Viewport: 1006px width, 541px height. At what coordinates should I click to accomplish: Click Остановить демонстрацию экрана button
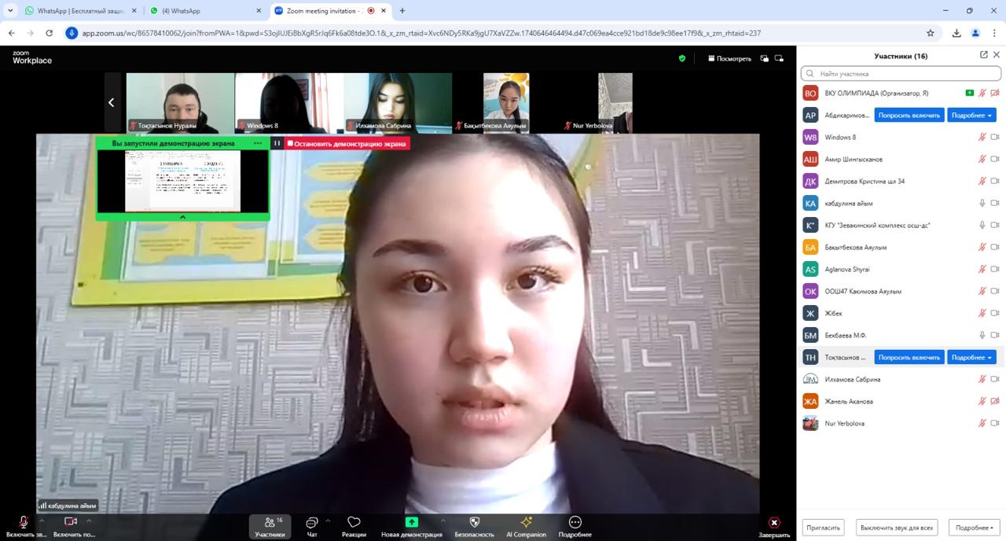(x=347, y=143)
